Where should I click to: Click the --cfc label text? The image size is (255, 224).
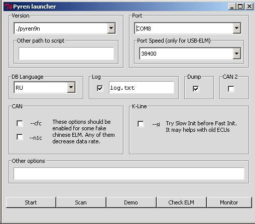pyautogui.click(x=36, y=123)
